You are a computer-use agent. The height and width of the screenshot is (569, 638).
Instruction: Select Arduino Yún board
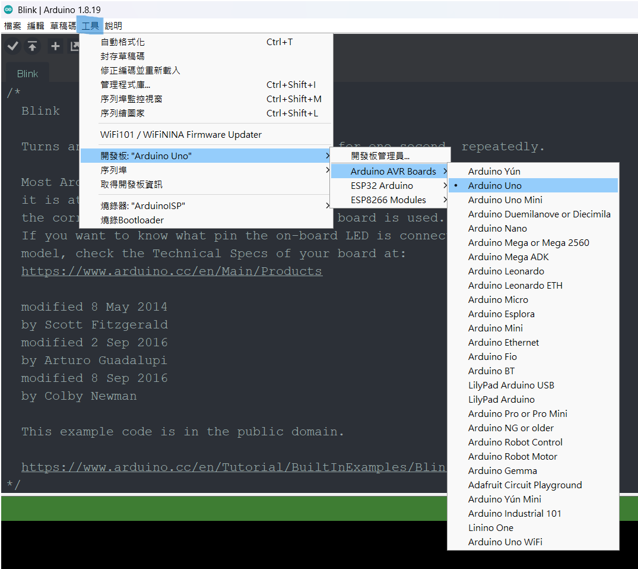coord(533,172)
